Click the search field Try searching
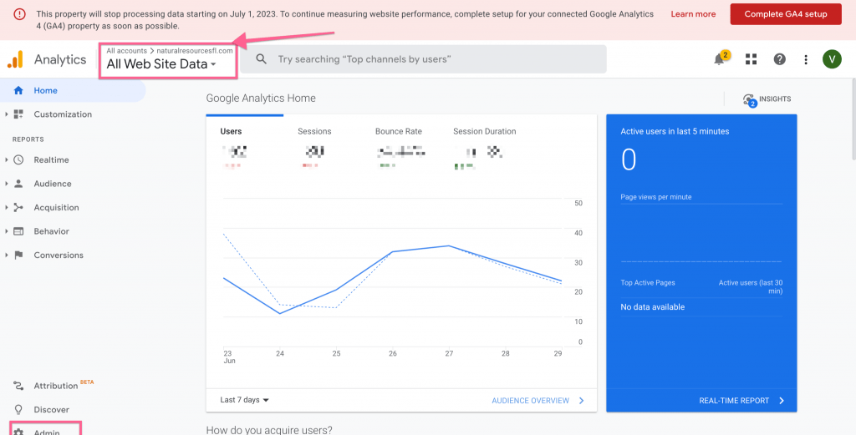The height and width of the screenshot is (435, 856). (423, 59)
